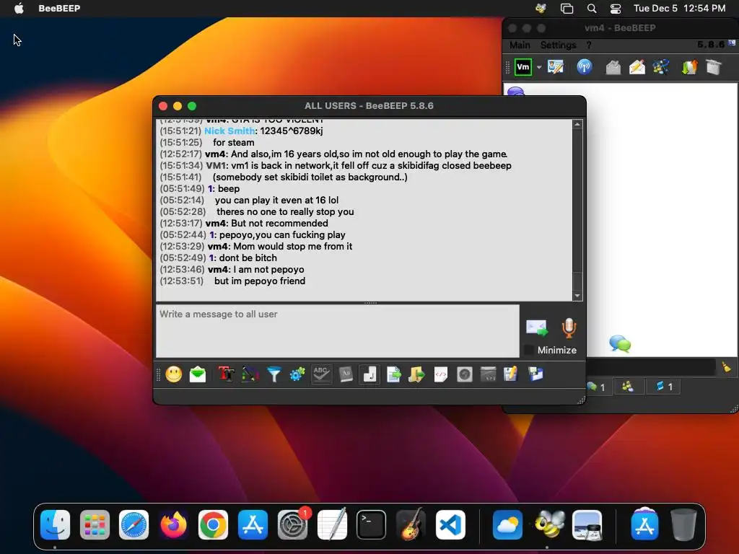Image resolution: width=739 pixels, height=554 pixels.
Task: Click the send folder icon with green arrow
Action: (x=416, y=374)
